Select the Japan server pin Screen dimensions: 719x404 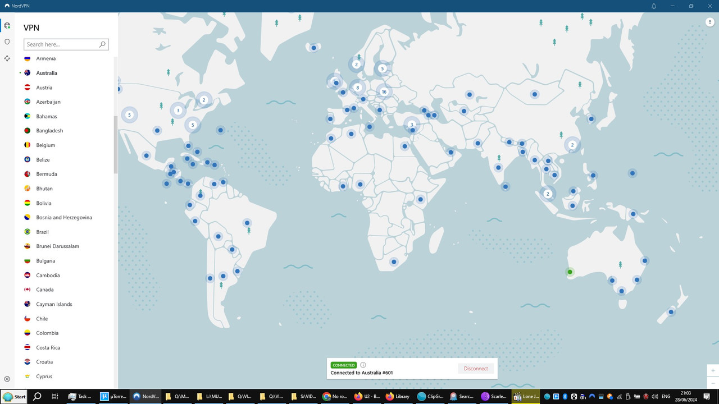[591, 119]
